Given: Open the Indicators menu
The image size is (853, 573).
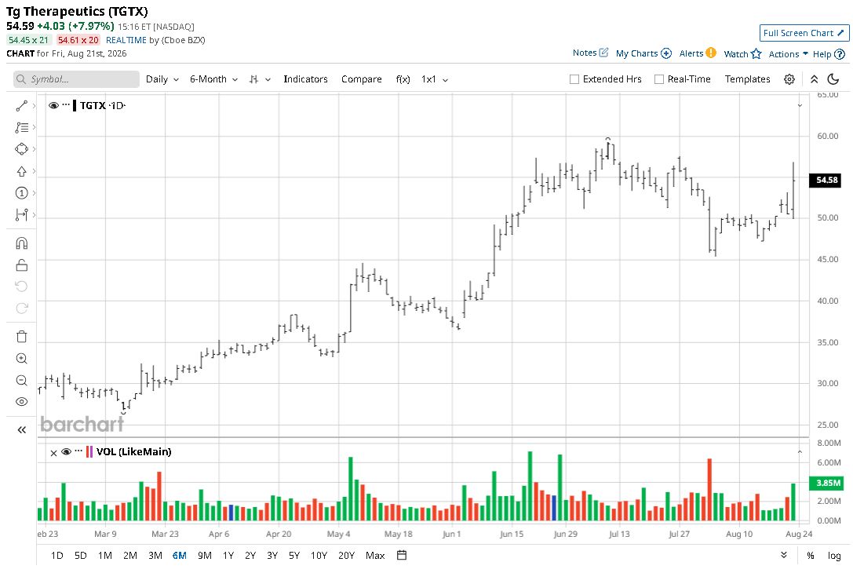Looking at the screenshot, I should [305, 79].
